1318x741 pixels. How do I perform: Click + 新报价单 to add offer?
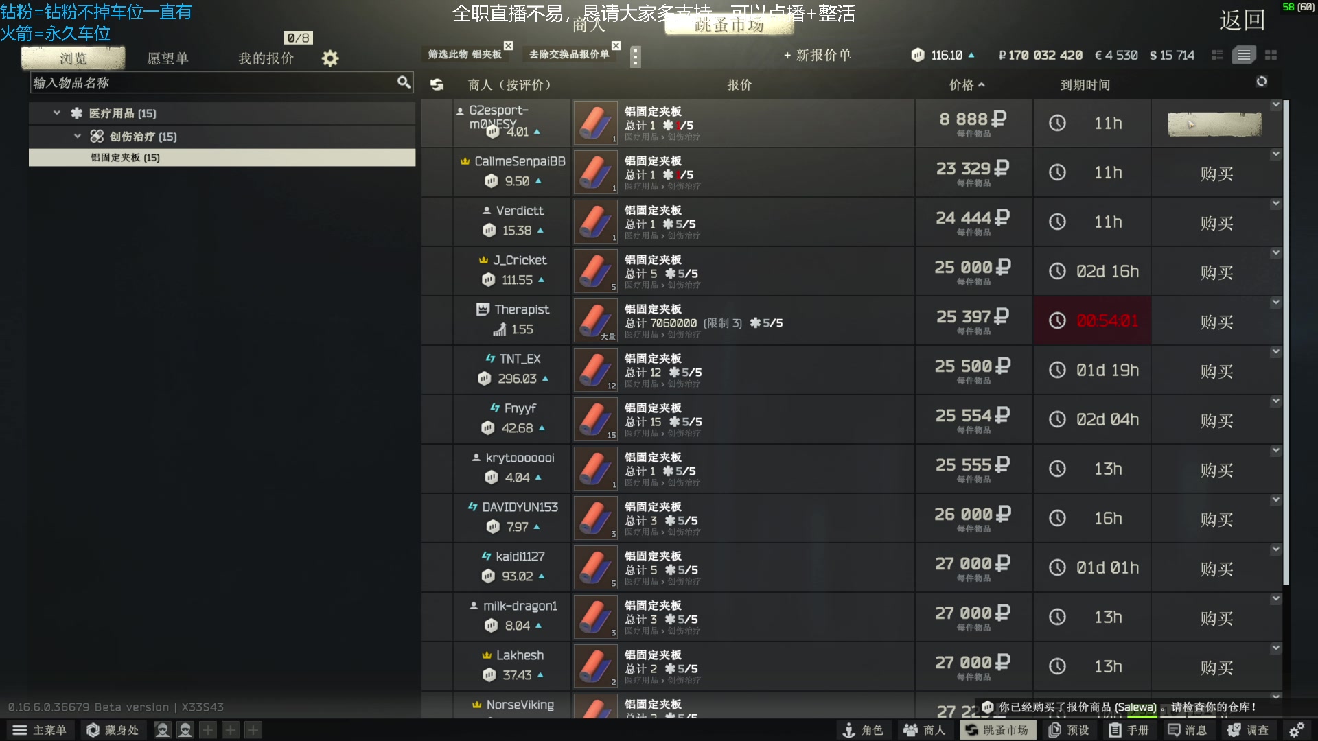pos(817,55)
